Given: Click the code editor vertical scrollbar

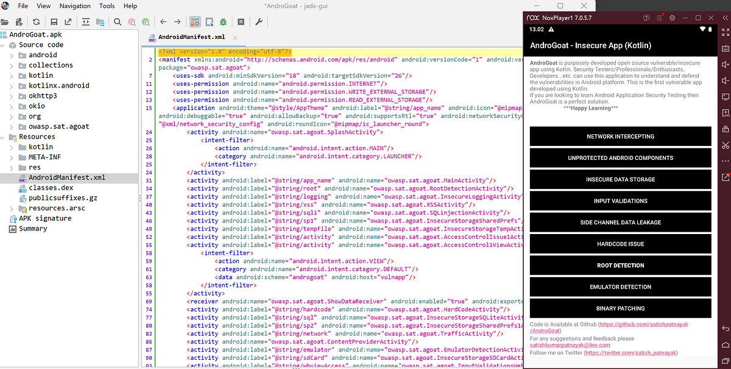Looking at the screenshot, I should point(519,182).
